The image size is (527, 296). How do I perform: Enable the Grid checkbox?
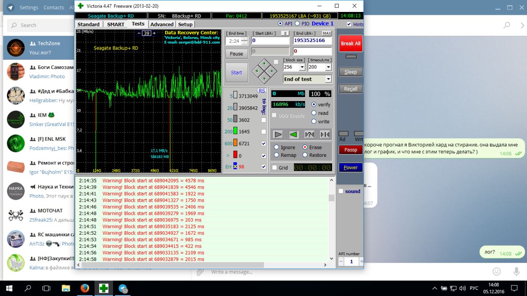(275, 168)
